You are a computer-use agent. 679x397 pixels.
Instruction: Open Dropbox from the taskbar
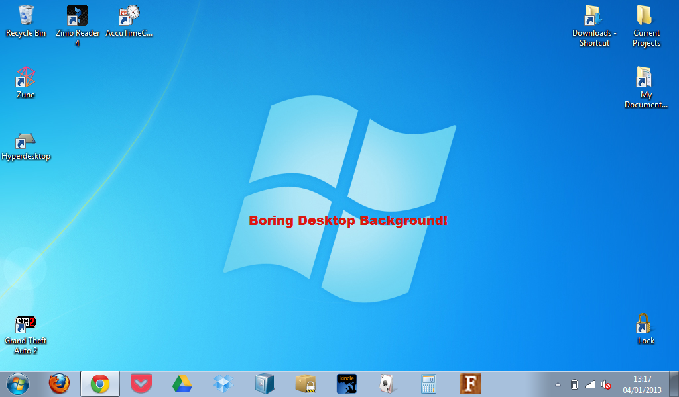click(x=223, y=384)
